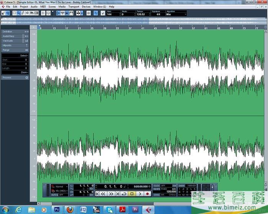The image size is (268, 214).
Task: Click the yellow Stop transport button
Action: click(x=132, y=194)
